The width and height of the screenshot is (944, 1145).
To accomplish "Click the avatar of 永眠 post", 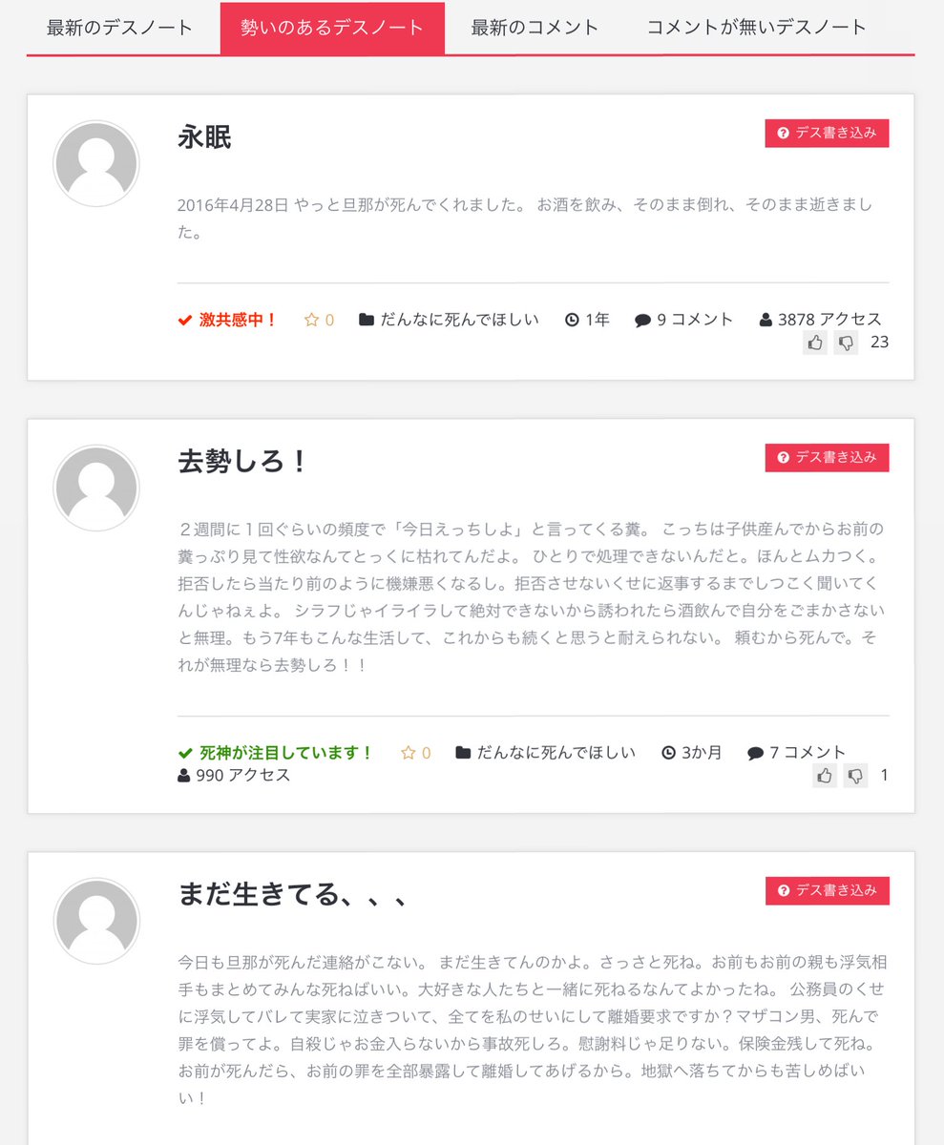I will click(x=96, y=163).
